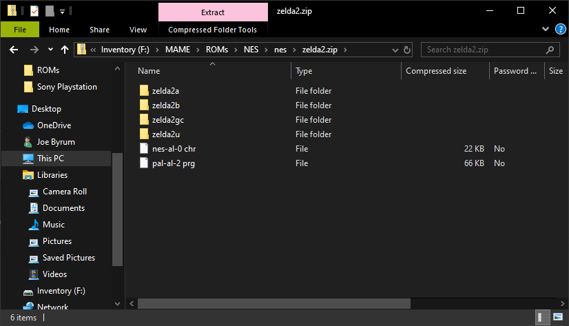Screen dimensions: 569x326
Task: Click the zip folder icon in title bar
Action: [12, 11]
